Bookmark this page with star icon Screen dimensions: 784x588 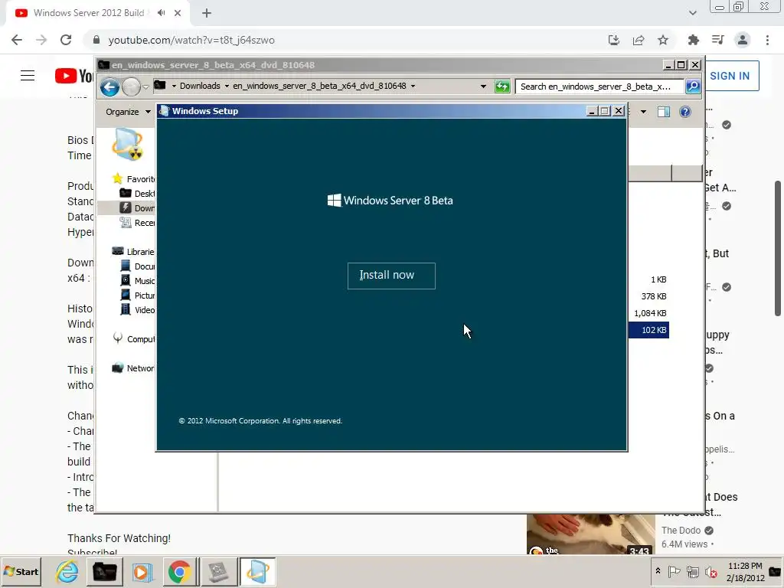(663, 40)
